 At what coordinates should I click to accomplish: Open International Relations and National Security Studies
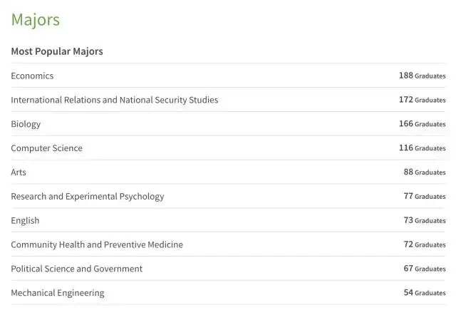(114, 100)
